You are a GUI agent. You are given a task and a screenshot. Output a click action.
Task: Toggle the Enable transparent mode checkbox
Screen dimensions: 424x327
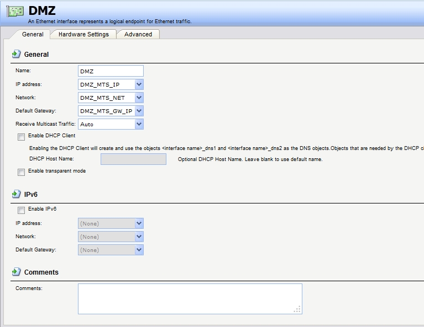pos(21,171)
